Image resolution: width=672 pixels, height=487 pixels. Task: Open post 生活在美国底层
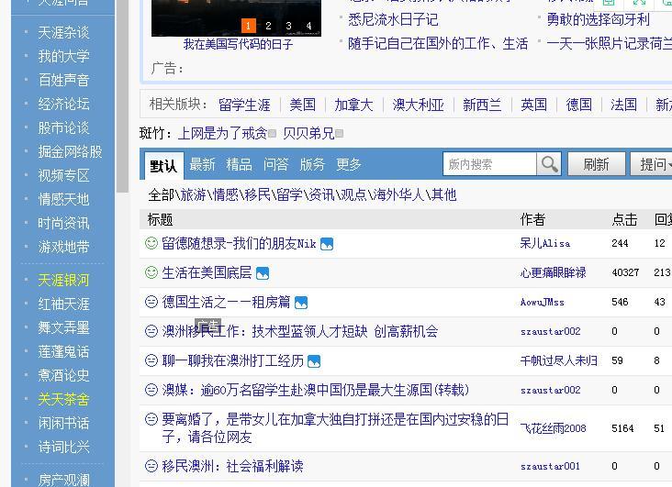pos(207,272)
